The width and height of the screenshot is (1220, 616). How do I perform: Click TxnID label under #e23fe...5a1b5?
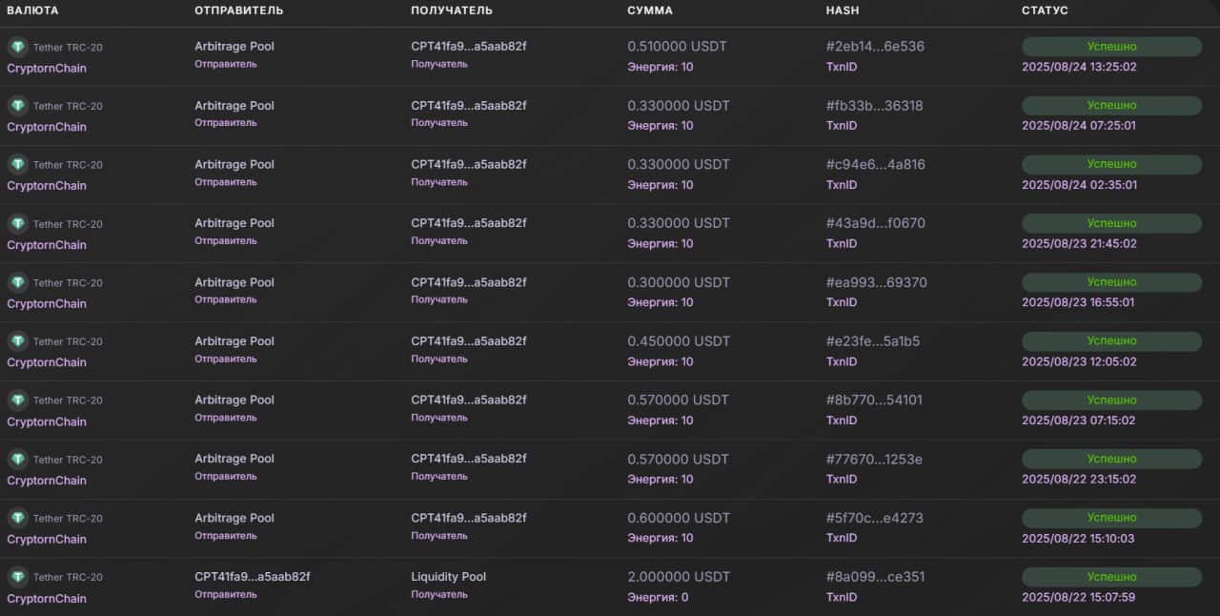coord(842,361)
